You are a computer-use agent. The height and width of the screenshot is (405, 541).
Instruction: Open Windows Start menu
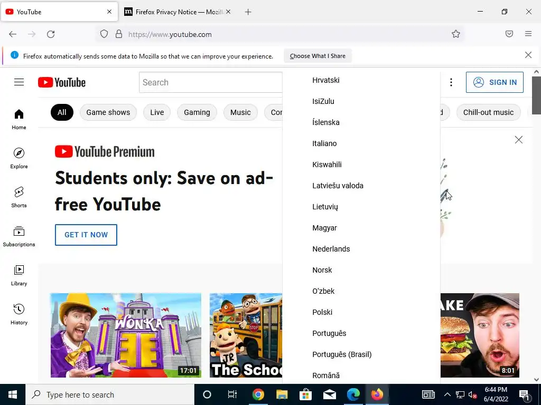[x=13, y=394]
